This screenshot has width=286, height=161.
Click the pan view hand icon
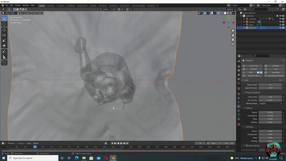pos(233,35)
